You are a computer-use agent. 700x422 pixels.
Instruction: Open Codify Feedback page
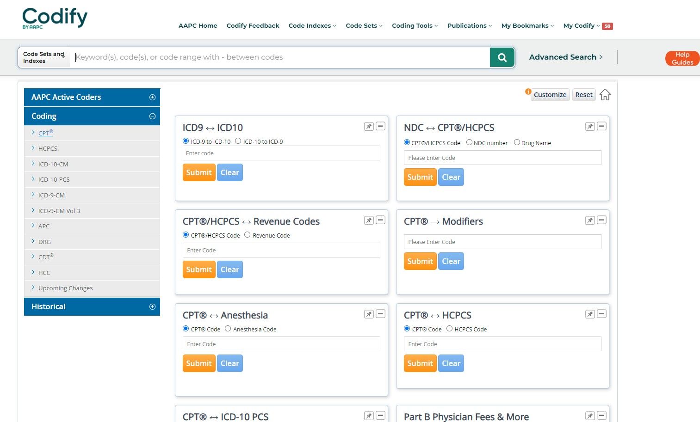(x=253, y=26)
